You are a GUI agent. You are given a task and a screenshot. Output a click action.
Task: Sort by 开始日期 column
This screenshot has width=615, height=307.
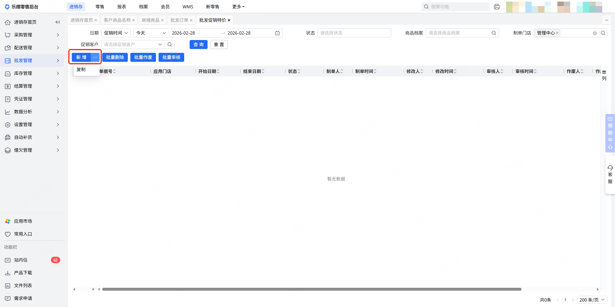(218, 71)
